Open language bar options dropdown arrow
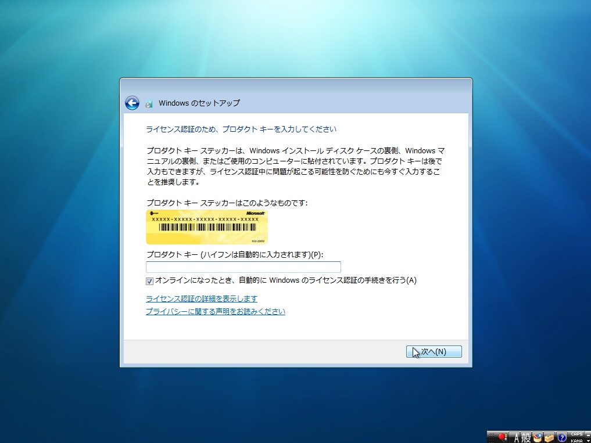The width and height of the screenshot is (591, 443). pyautogui.click(x=588, y=441)
